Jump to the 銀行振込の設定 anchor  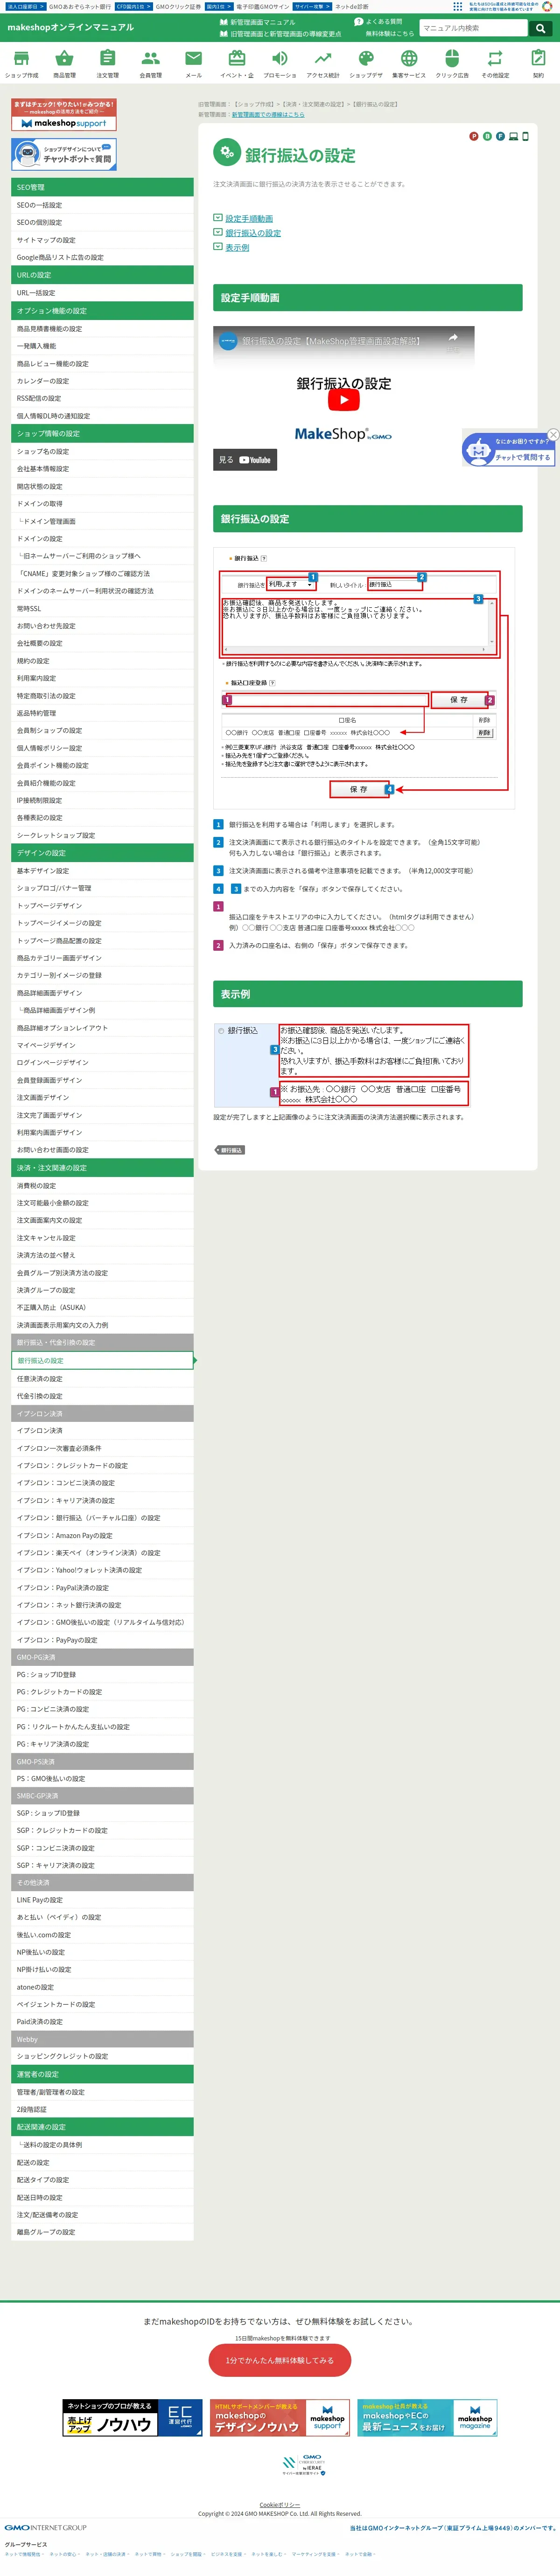(253, 233)
